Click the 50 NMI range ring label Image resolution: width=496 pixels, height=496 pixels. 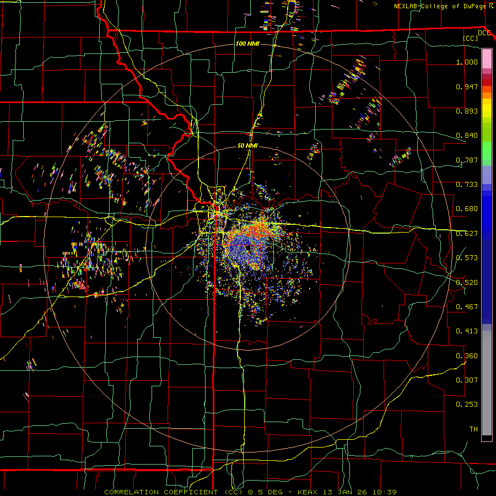coord(247,145)
